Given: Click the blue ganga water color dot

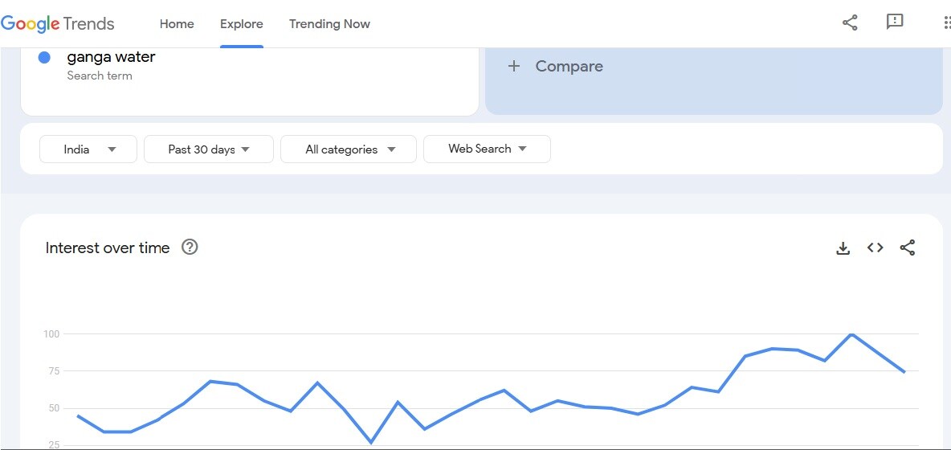Looking at the screenshot, I should [45, 57].
